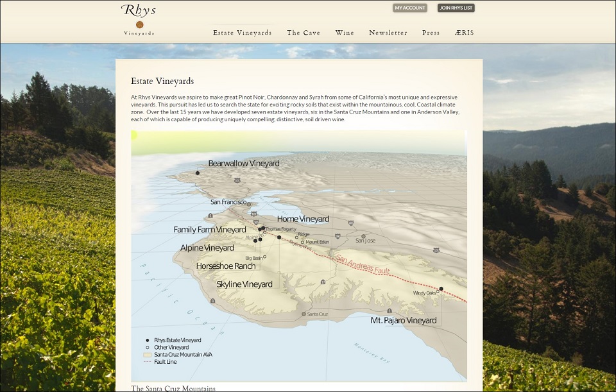Click the Santa Cruz city marker

(304, 314)
